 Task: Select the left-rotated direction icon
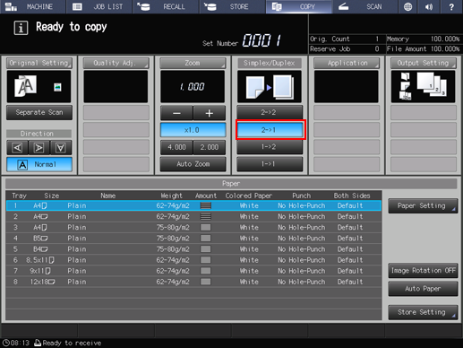(x=17, y=148)
